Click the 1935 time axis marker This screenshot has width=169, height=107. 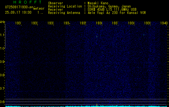[83, 23]
